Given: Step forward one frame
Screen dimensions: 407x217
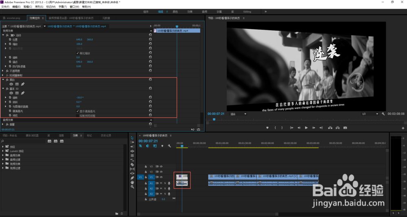Looking at the screenshot, I should click(x=313, y=128).
